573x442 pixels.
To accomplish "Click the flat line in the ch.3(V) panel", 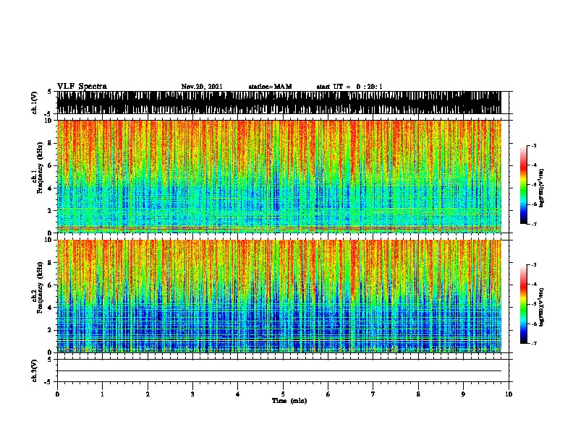I will tap(279, 371).
